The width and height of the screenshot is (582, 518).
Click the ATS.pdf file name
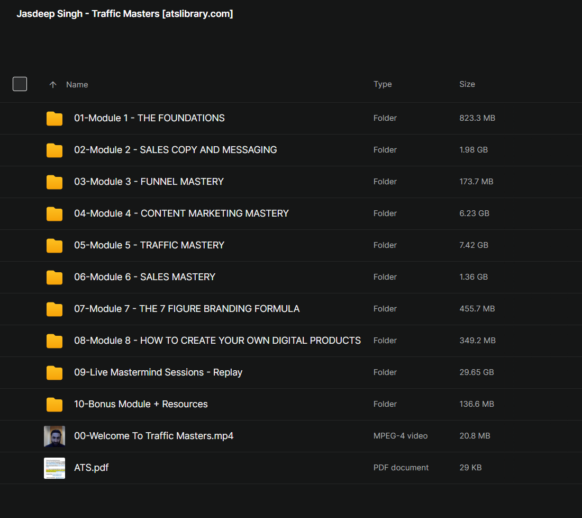(92, 468)
